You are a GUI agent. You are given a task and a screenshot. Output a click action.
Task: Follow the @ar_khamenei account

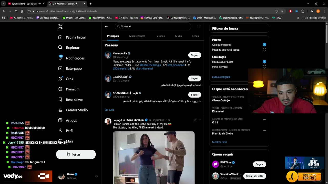pyautogui.click(x=195, y=78)
